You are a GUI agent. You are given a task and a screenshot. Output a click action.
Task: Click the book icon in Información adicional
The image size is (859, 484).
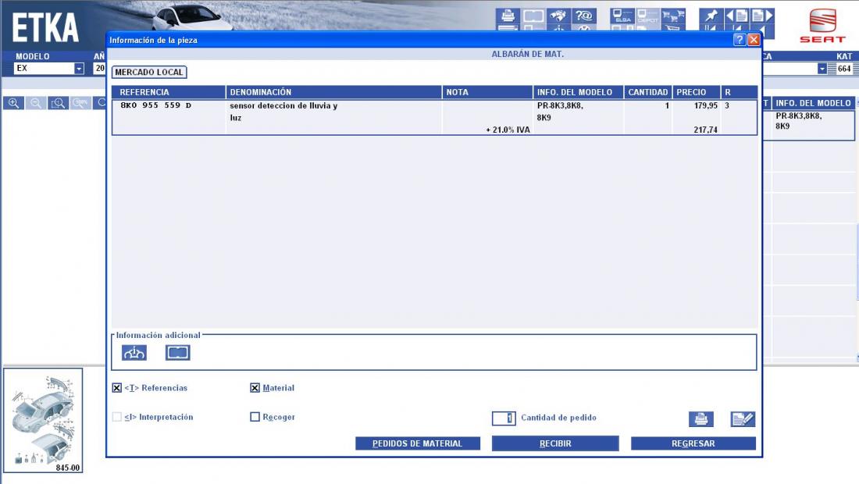(x=177, y=353)
